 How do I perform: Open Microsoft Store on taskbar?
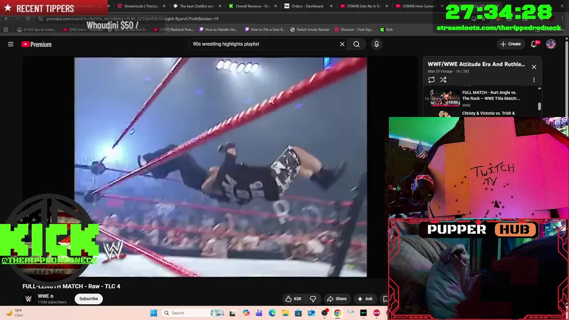[x=298, y=313]
